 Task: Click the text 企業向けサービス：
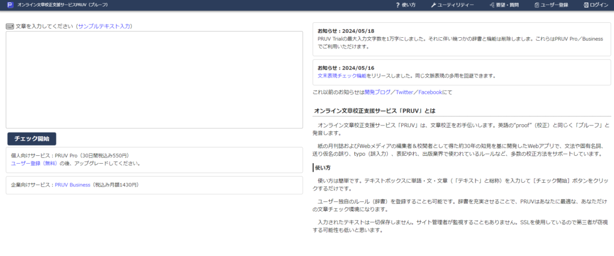[33, 185]
